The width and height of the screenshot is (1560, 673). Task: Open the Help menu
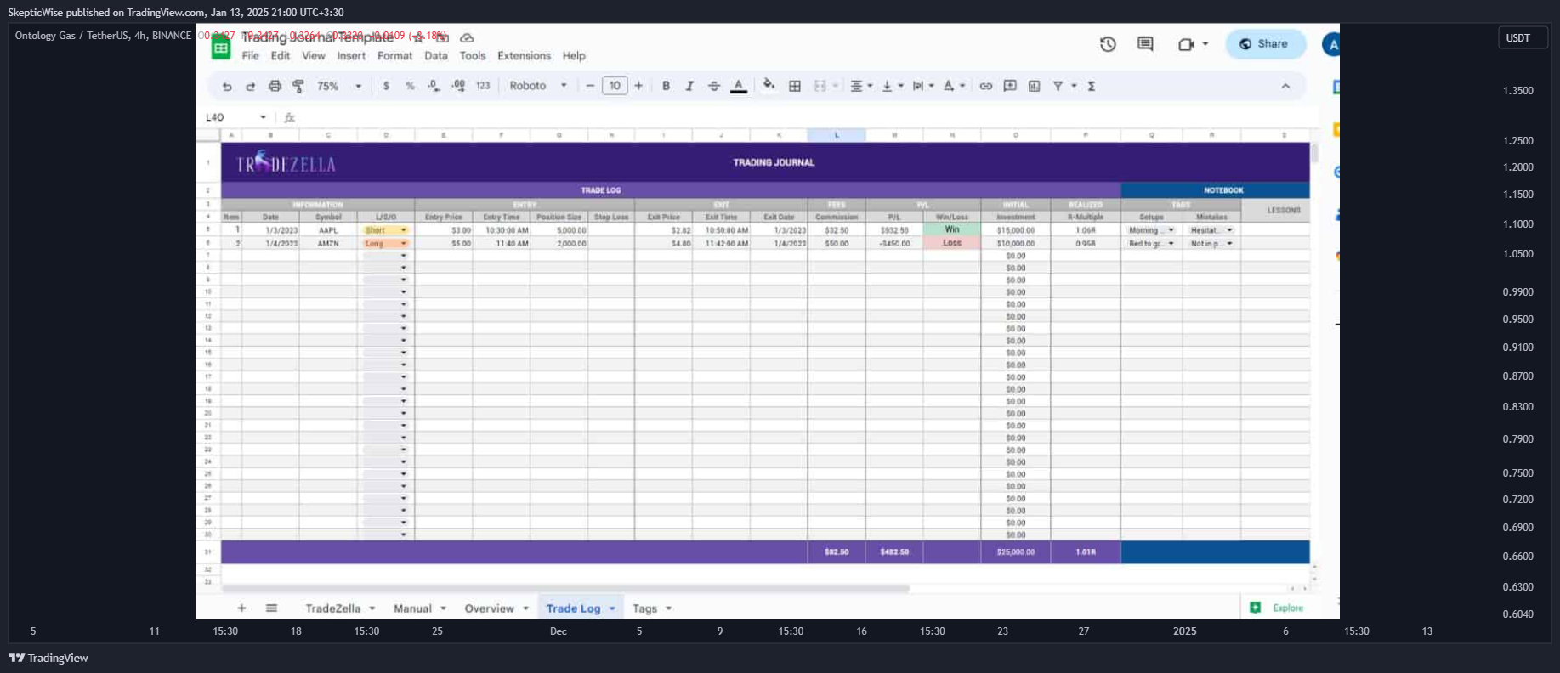point(574,56)
